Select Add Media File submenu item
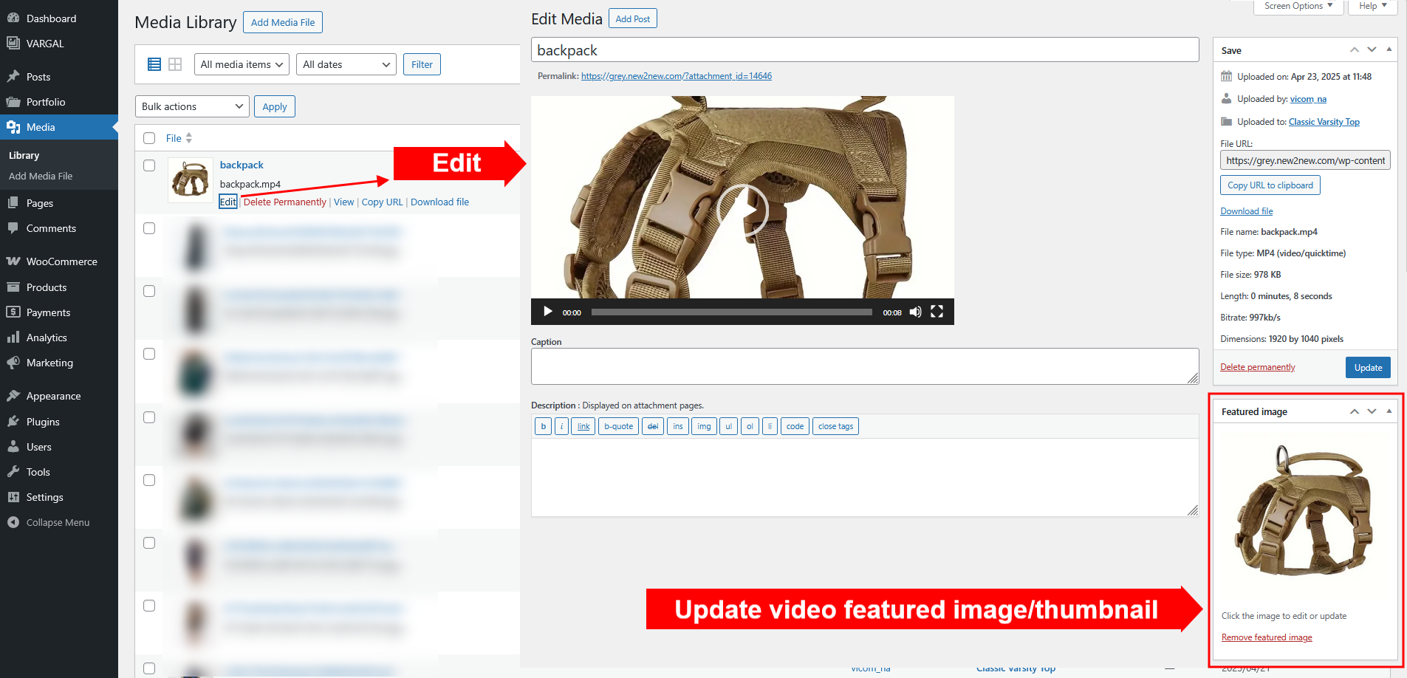 [41, 176]
